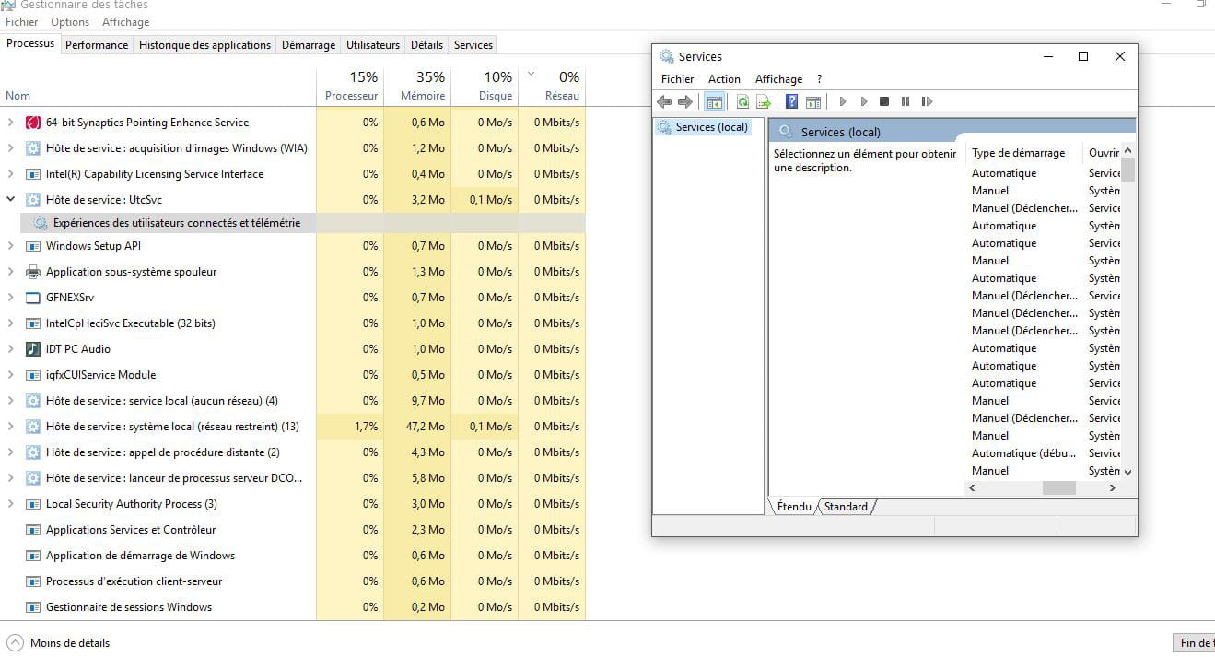Expand the service local (aucun réseau) (4) group
The image size is (1215, 657).
tap(11, 401)
